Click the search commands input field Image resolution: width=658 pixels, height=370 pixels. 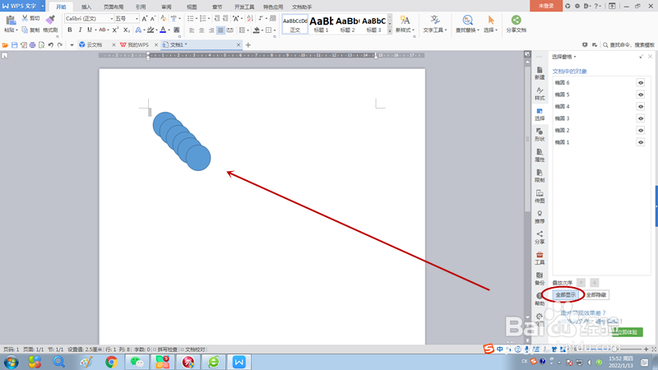pyautogui.click(x=632, y=45)
